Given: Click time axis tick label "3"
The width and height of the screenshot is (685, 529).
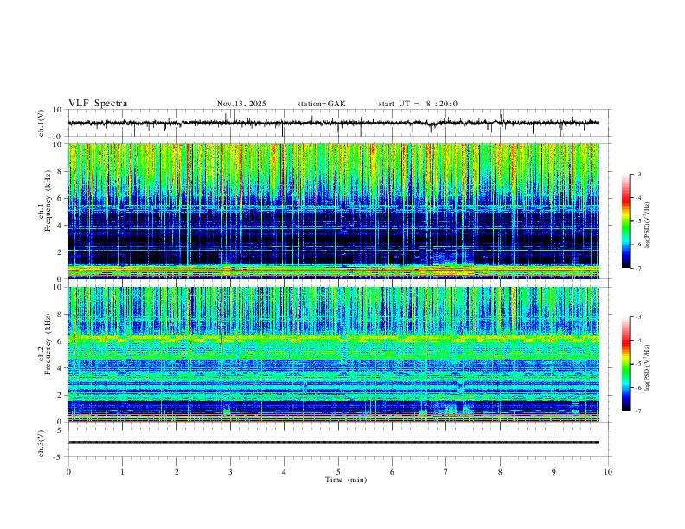Looking at the screenshot, I should coord(230,472).
